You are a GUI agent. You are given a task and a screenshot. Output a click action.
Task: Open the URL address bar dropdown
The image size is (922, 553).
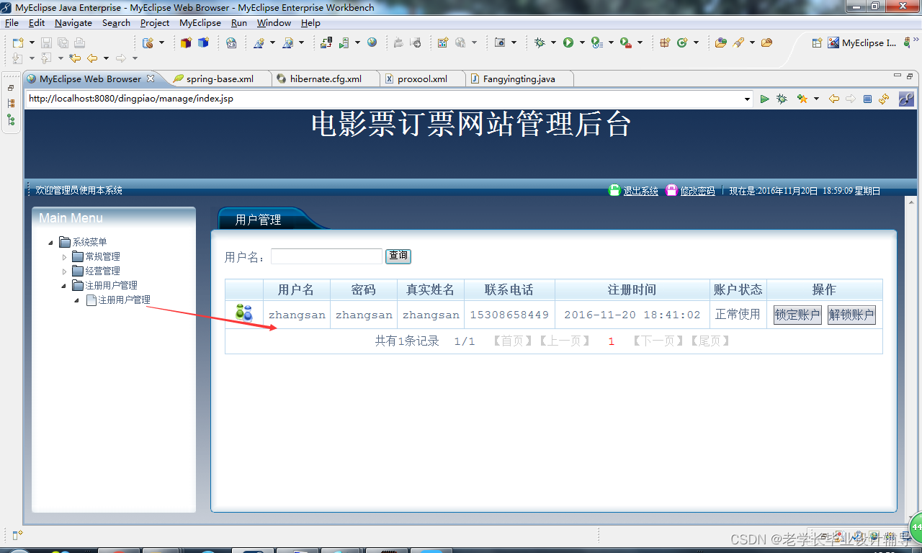tap(748, 99)
